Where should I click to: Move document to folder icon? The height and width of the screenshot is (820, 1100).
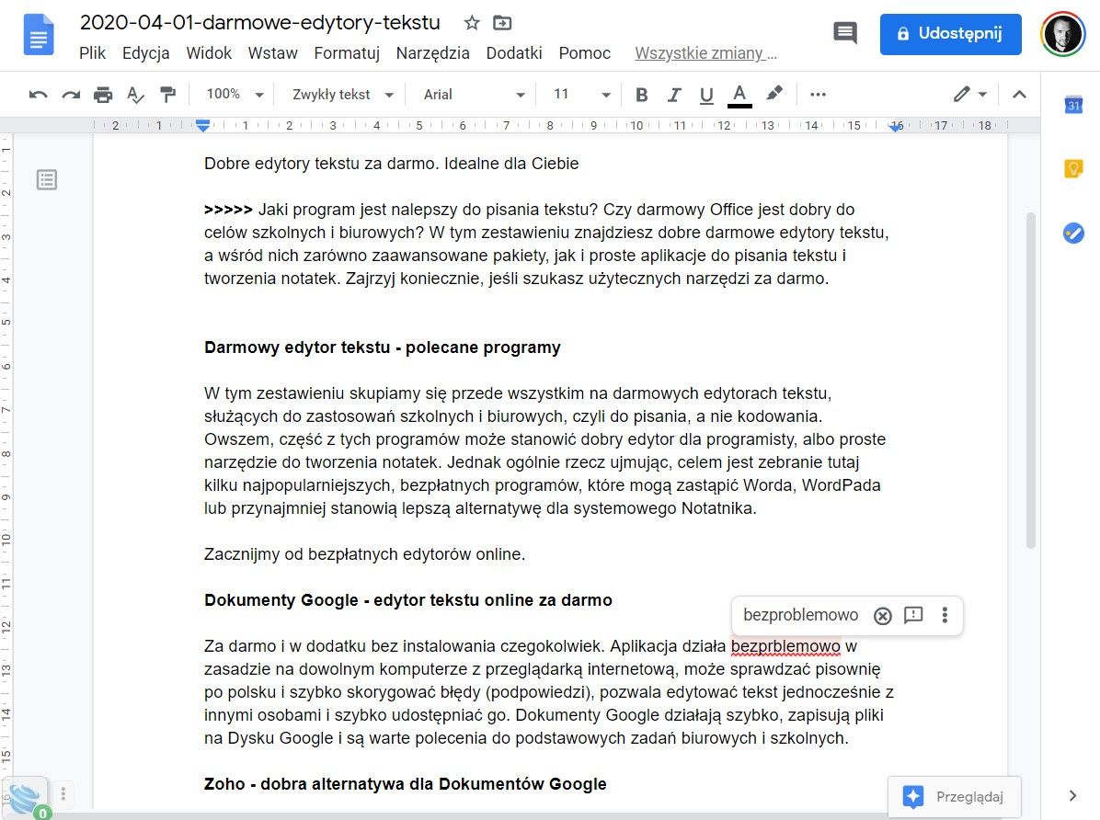[x=502, y=23]
